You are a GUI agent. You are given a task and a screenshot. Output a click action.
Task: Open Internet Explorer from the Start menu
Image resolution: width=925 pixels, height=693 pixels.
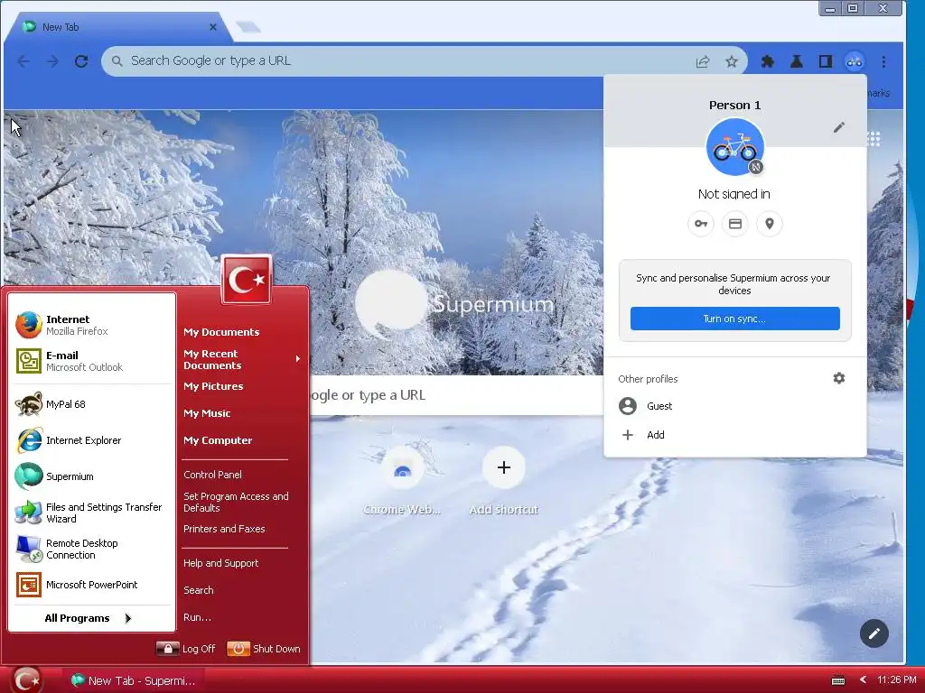pyautogui.click(x=92, y=440)
